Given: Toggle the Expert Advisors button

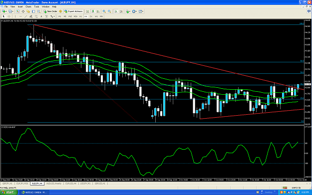Looking at the screenshot, I should point(73,11).
